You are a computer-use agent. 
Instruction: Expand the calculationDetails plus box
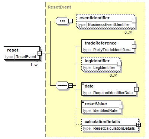pyautogui.click(x=138, y=125)
